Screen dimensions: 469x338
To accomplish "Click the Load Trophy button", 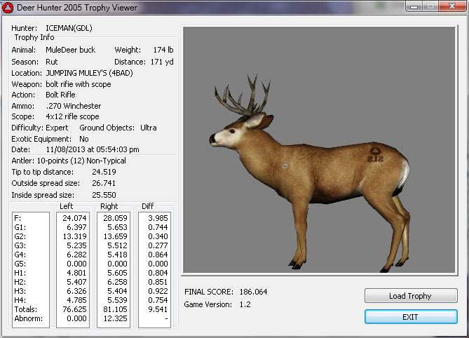I will (411, 296).
